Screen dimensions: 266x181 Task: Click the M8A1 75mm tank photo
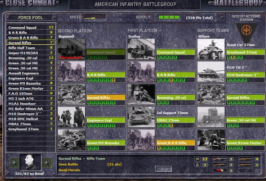[x=141, y=117]
